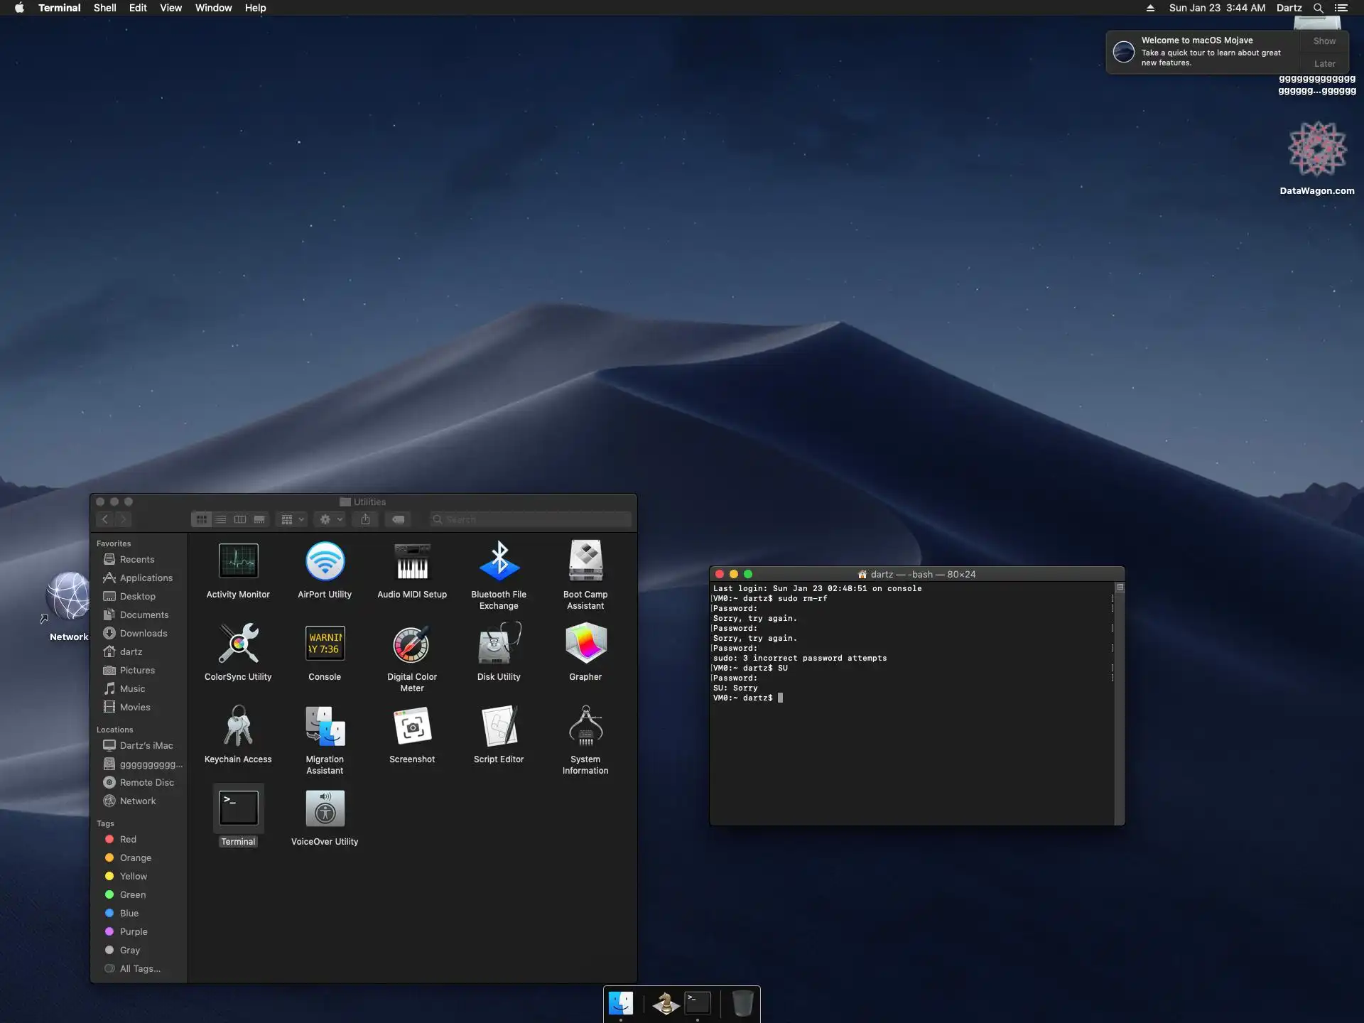Switch Finder to list view

[221, 519]
